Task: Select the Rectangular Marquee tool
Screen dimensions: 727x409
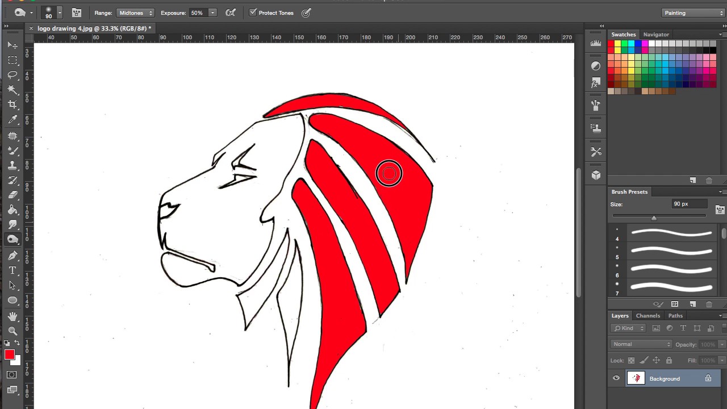Action: point(12,60)
